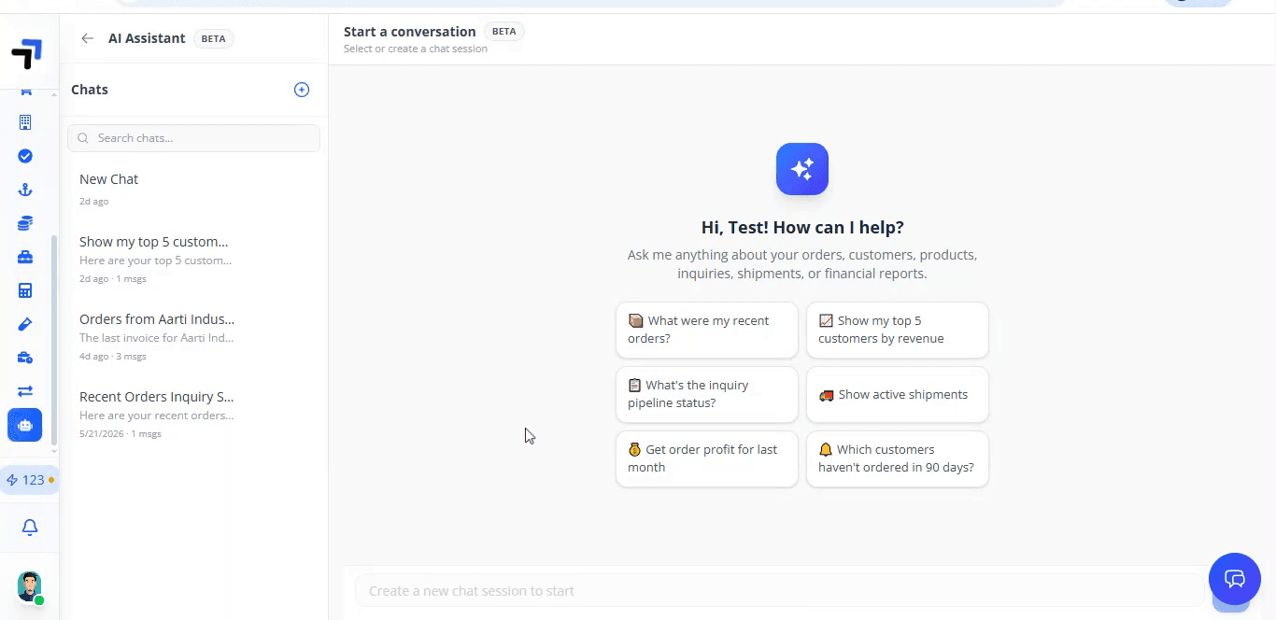Click 'Hi, Test! How can I help?' heading
Screen dimensions: 1276x620
[x=802, y=227]
